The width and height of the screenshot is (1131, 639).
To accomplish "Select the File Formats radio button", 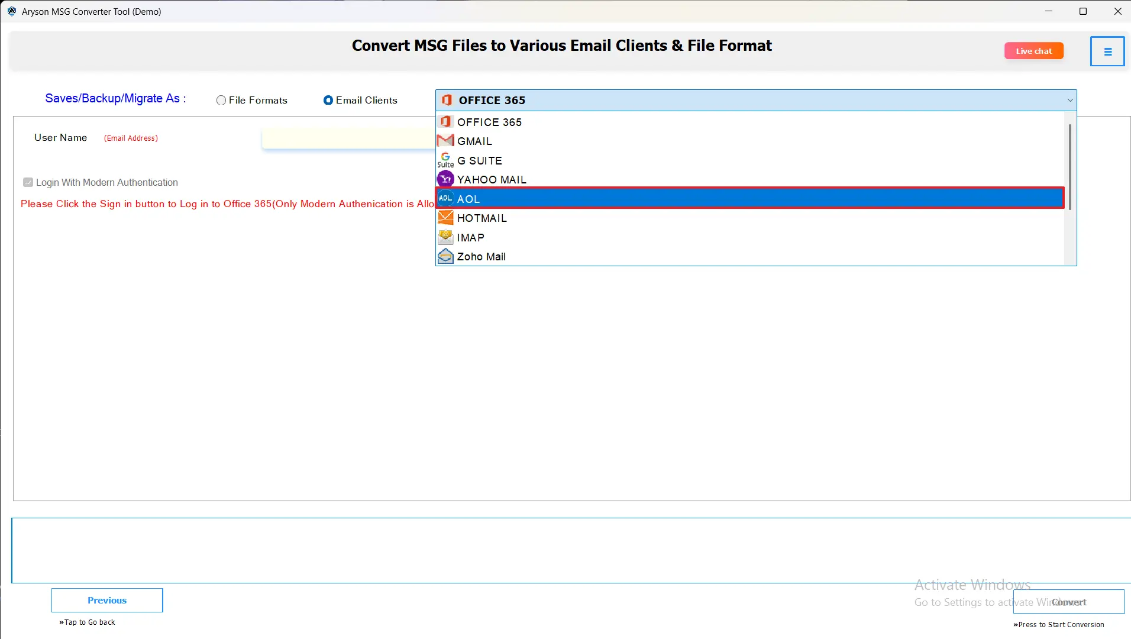I will (221, 101).
